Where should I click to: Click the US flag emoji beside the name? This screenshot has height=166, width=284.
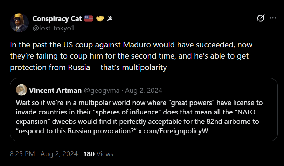(x=89, y=18)
